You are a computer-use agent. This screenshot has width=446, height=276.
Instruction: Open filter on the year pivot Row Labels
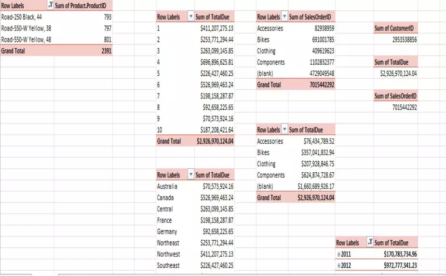pyautogui.click(x=370, y=243)
